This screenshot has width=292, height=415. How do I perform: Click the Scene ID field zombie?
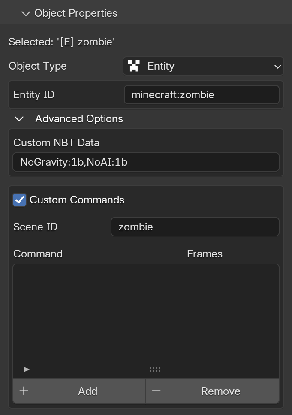(195, 227)
